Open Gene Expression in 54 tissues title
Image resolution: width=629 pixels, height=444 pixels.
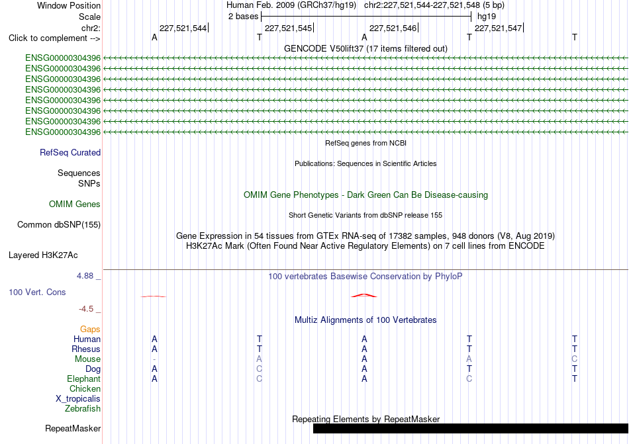coord(365,236)
